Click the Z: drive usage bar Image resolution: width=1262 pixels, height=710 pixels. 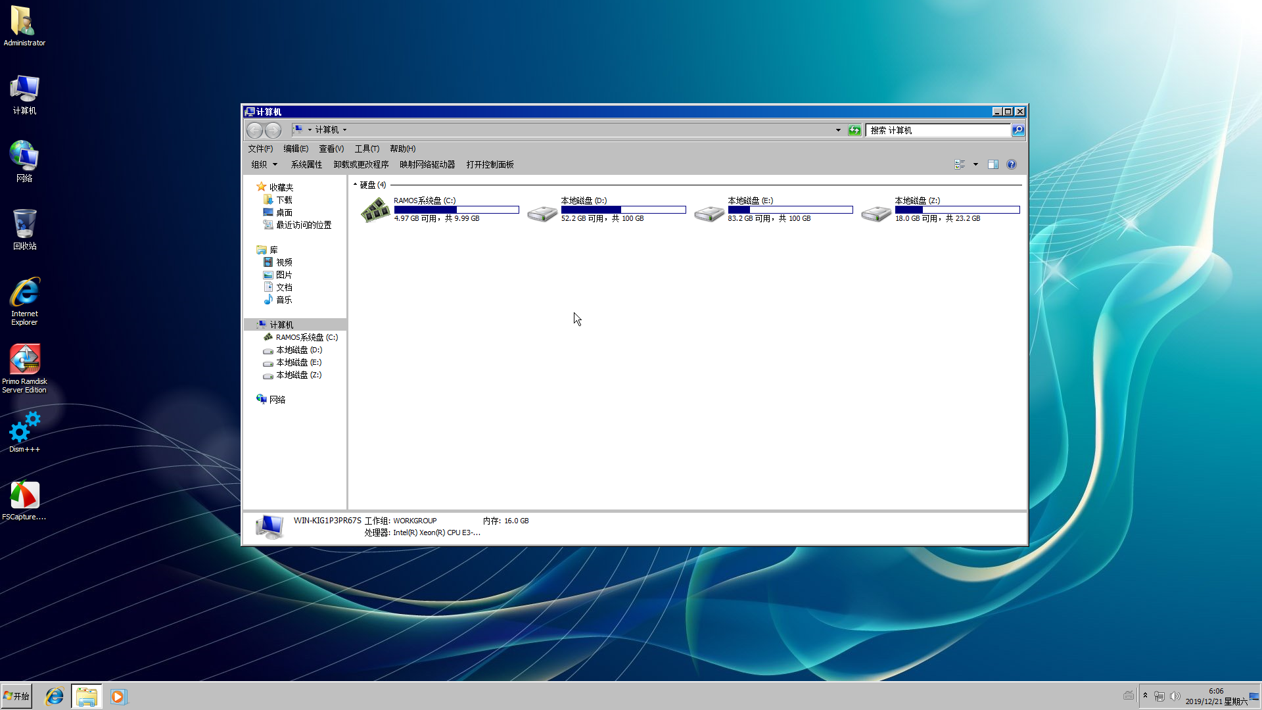coord(957,210)
